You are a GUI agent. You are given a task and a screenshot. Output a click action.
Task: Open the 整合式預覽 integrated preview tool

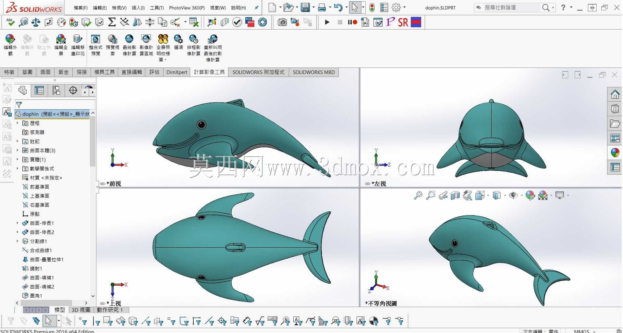tap(95, 45)
